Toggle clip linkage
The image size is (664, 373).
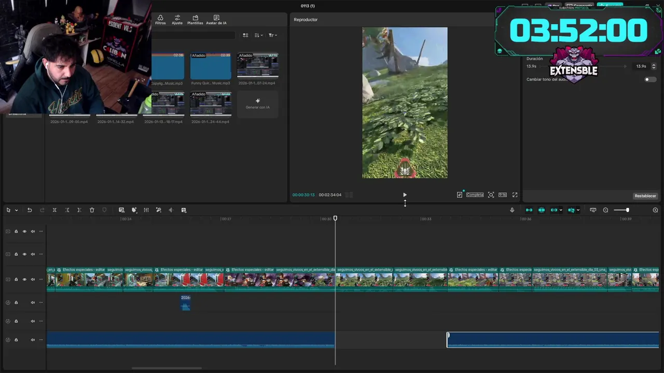pyautogui.click(x=554, y=210)
